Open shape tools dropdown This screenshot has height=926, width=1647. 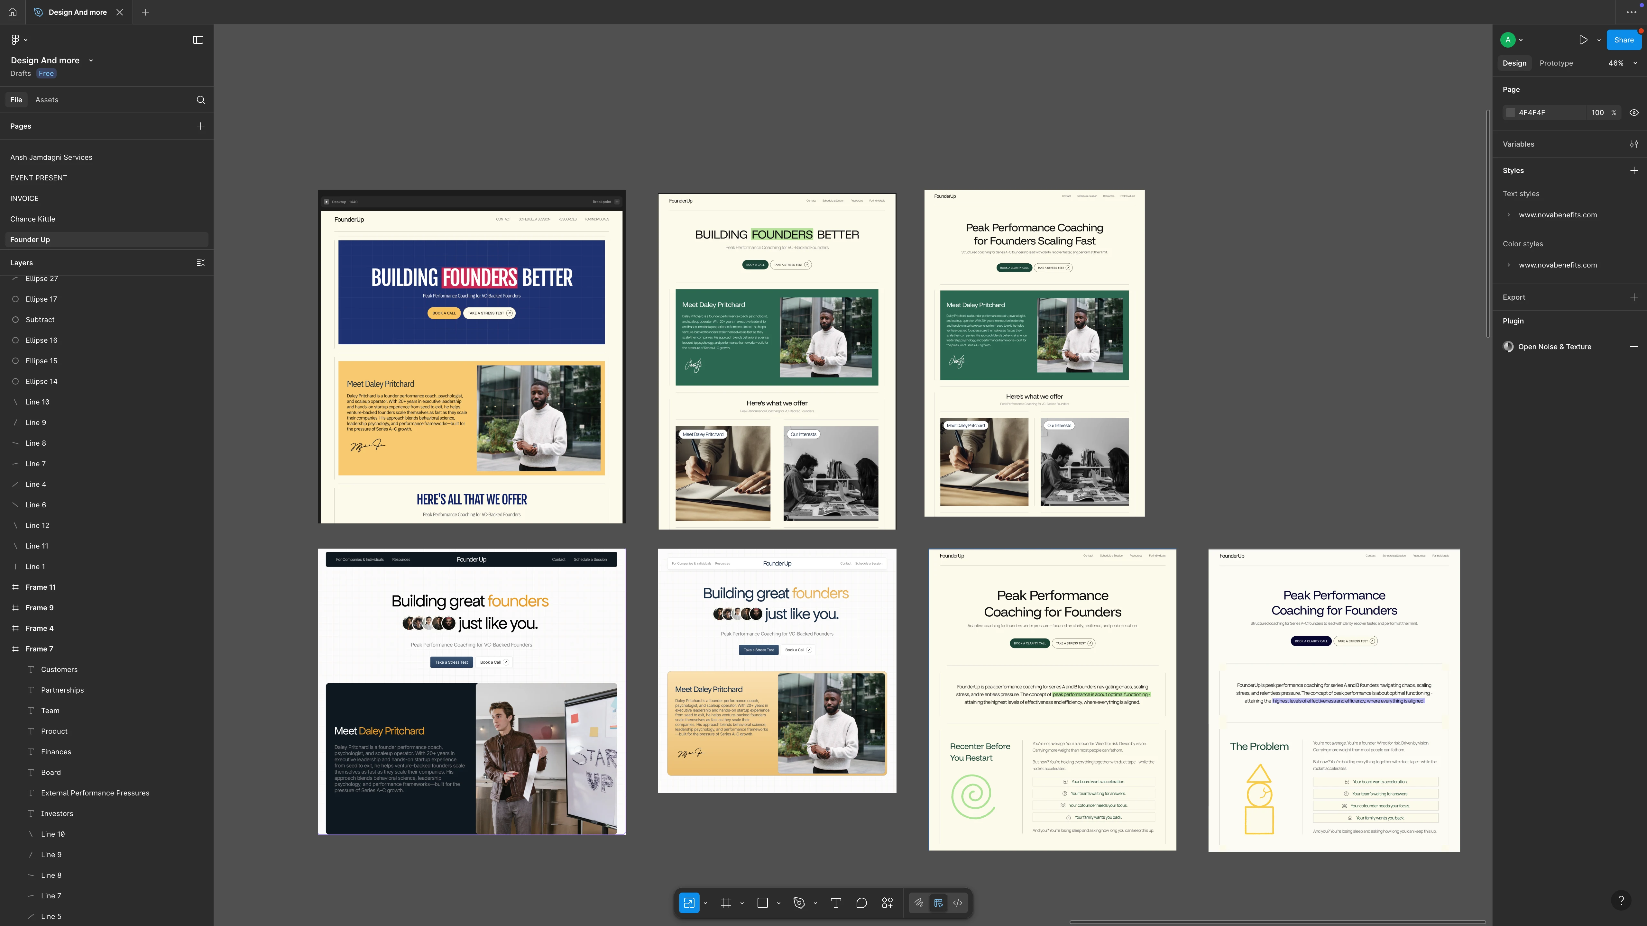pos(779,903)
